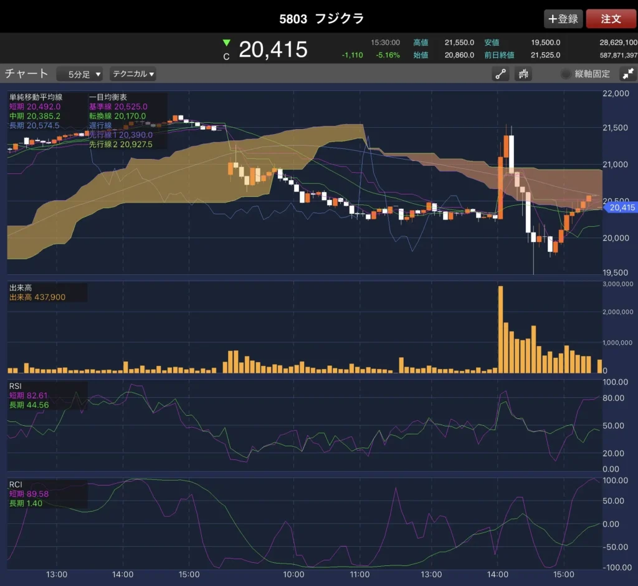Tap the red 注文 order button

pos(611,19)
